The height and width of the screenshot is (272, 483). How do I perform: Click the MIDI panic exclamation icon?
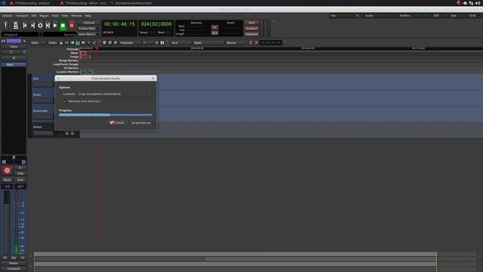pos(5,25)
